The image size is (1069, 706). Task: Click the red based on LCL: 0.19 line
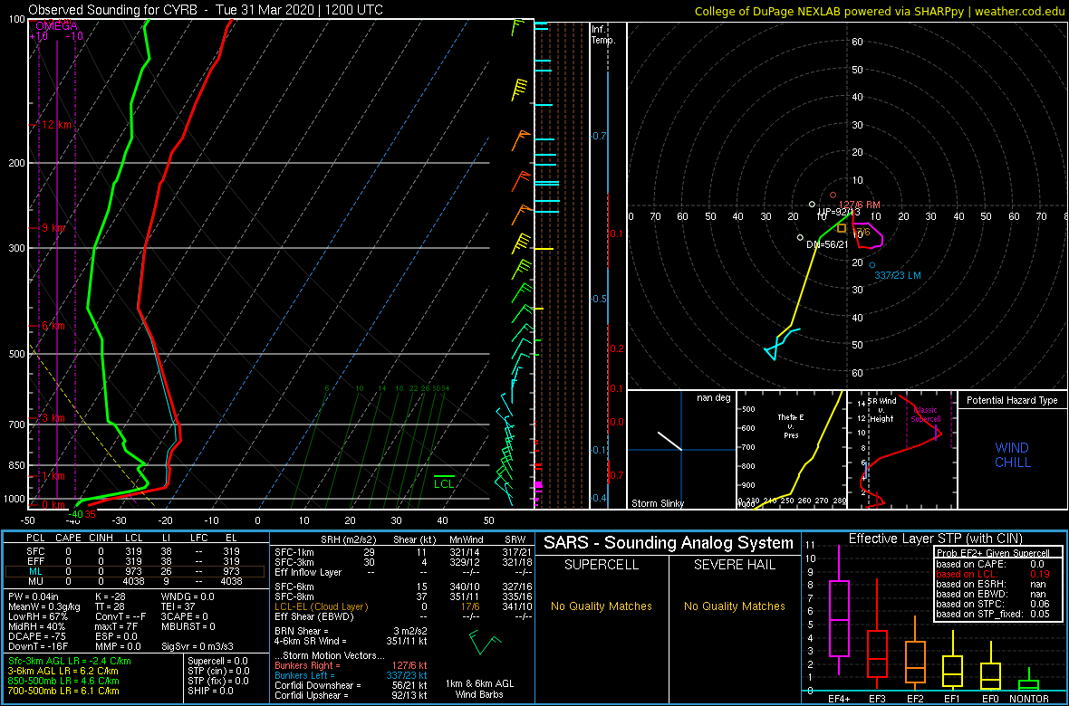(x=993, y=575)
